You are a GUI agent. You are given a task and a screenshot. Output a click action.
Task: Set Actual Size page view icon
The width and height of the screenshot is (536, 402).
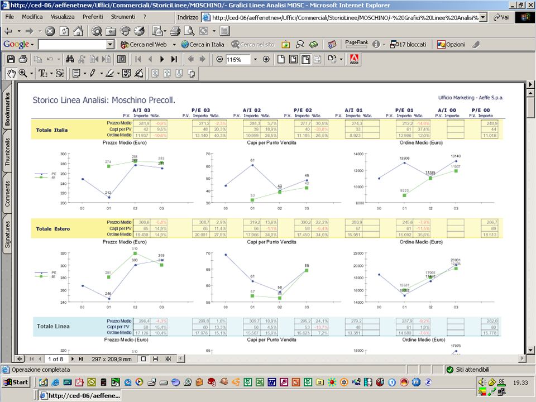click(x=281, y=59)
